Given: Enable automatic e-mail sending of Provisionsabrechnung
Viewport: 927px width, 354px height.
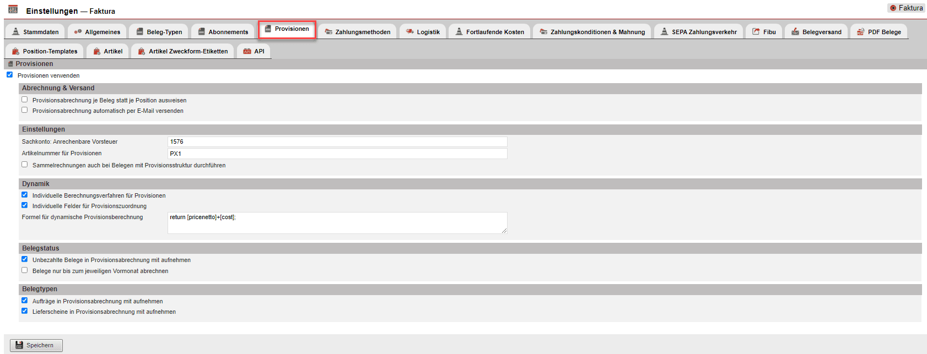Looking at the screenshot, I should (x=24, y=110).
